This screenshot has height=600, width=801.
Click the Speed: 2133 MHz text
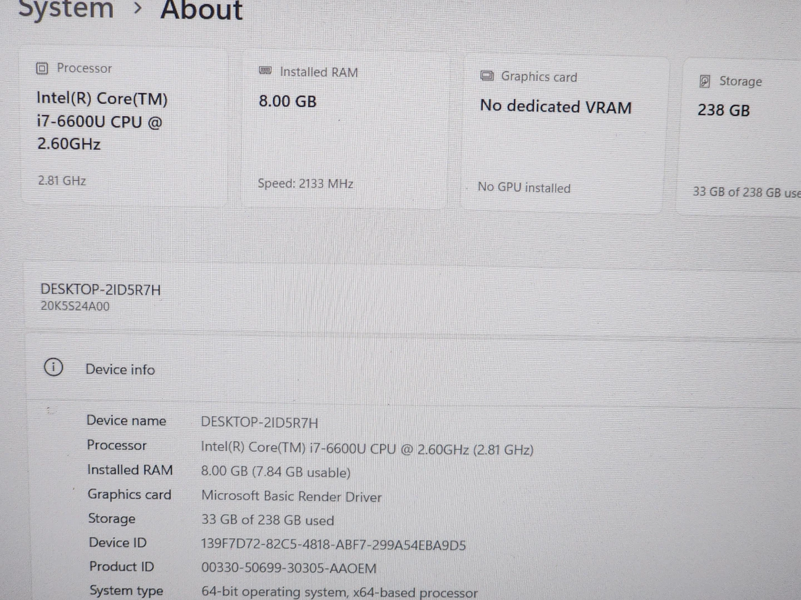(x=305, y=183)
